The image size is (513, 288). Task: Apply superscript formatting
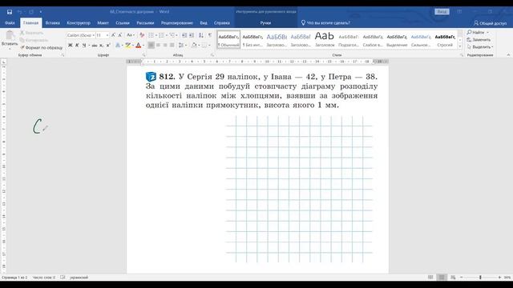point(108,45)
